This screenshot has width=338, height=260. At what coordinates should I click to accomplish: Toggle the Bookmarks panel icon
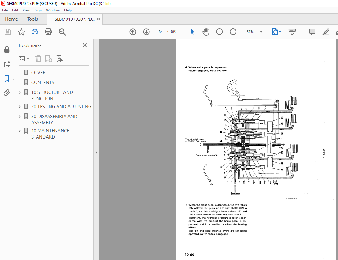click(x=7, y=78)
